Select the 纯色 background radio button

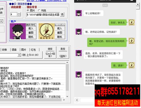point(39,10)
